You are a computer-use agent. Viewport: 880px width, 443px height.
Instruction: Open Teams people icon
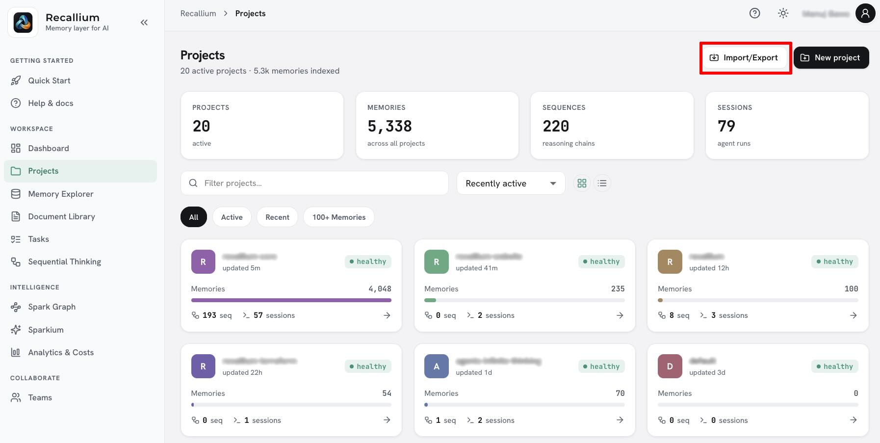click(x=16, y=397)
